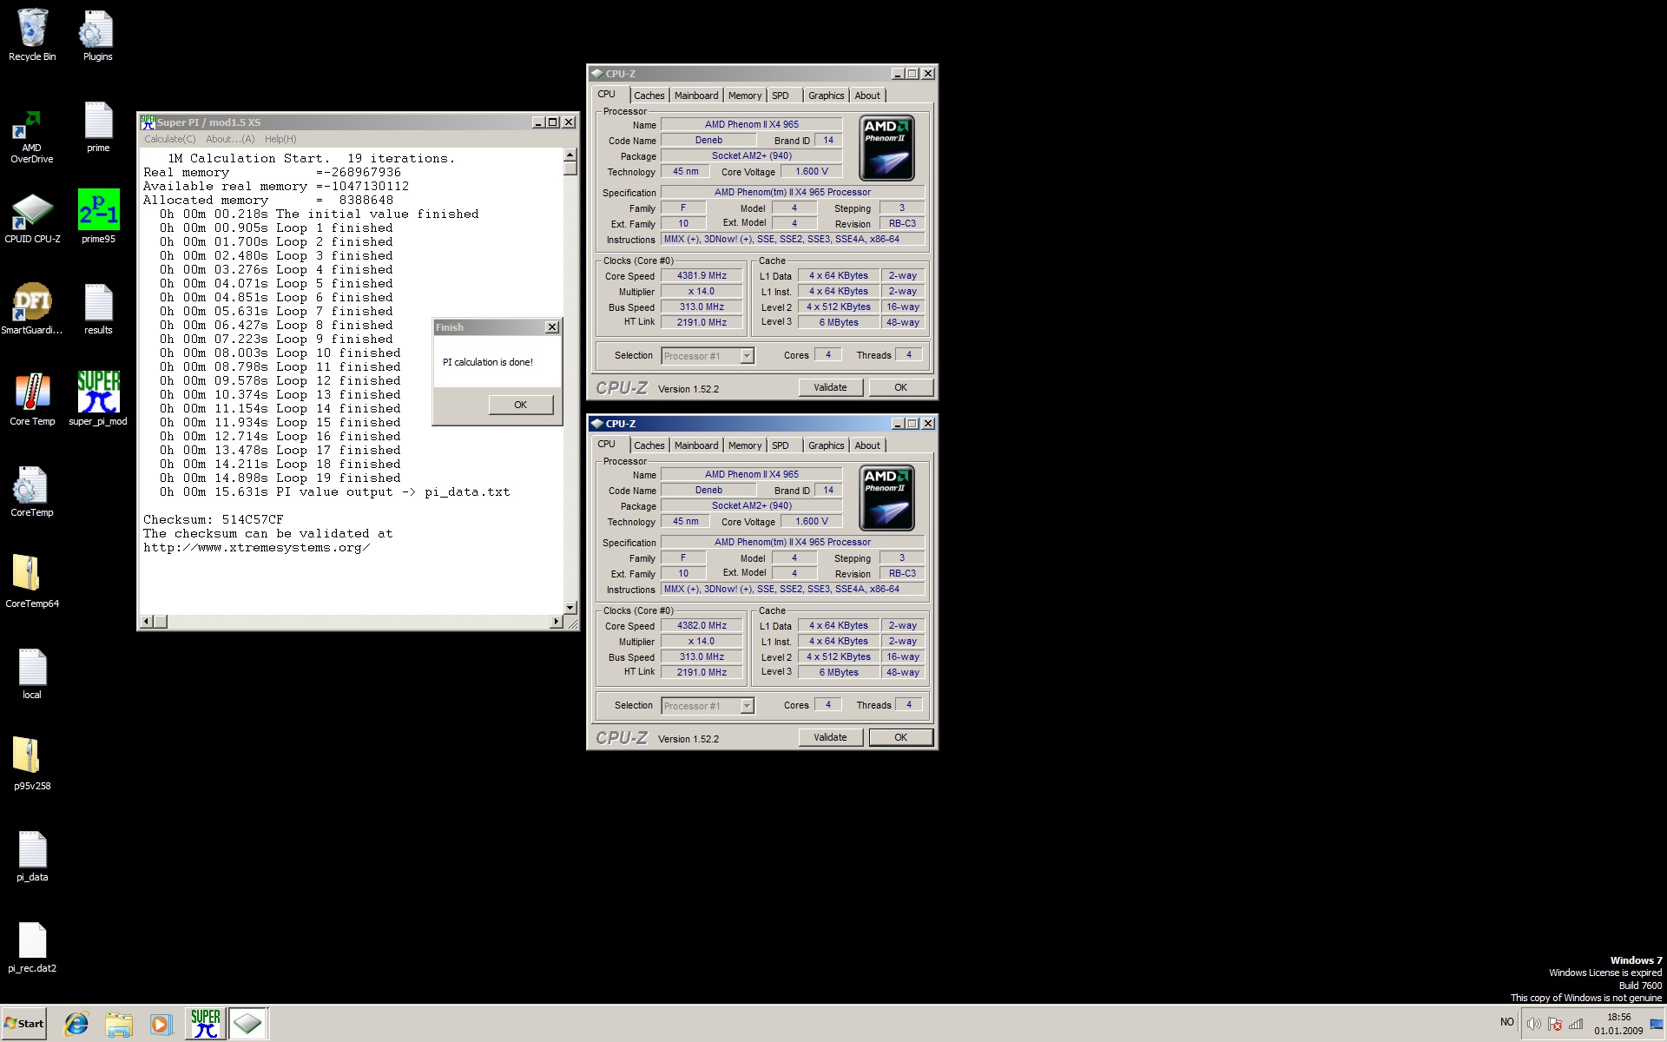Open Processor #1 dropdown in upper CPU-Z
The height and width of the screenshot is (1042, 1667).
pyautogui.click(x=708, y=356)
